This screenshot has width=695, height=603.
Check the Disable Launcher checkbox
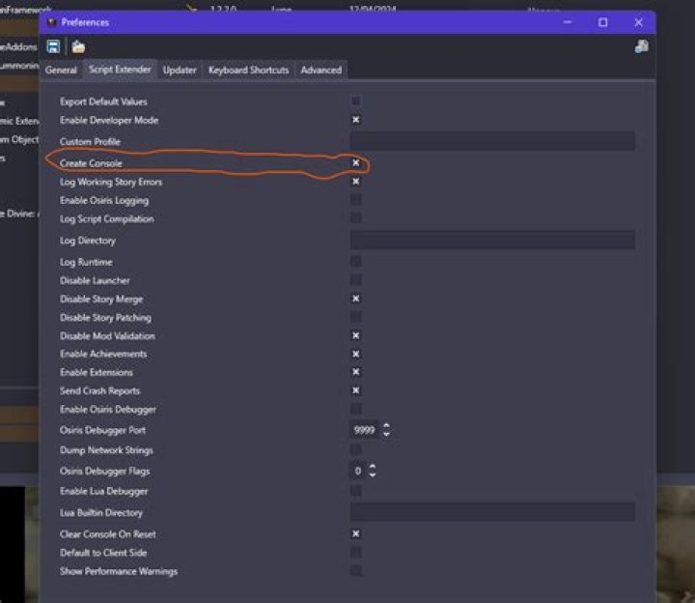[x=356, y=280]
